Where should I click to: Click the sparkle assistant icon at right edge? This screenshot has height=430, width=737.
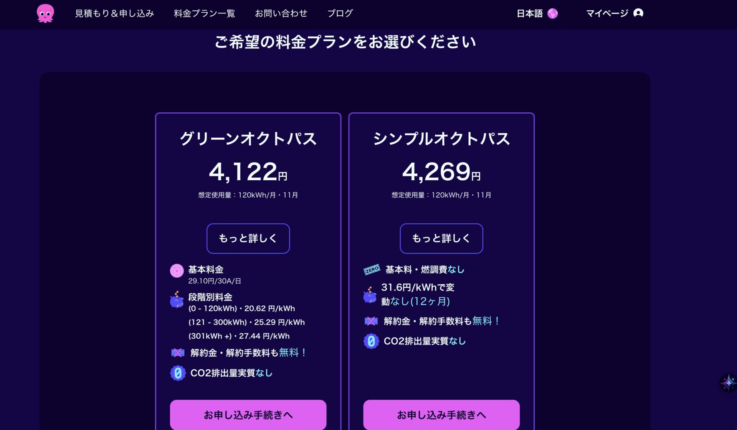728,383
